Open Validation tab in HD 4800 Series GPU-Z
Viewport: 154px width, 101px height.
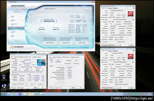(115, 8)
